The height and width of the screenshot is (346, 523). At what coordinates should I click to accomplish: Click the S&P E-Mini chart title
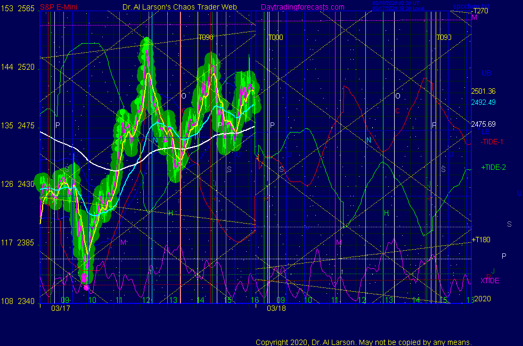pyautogui.click(x=59, y=7)
